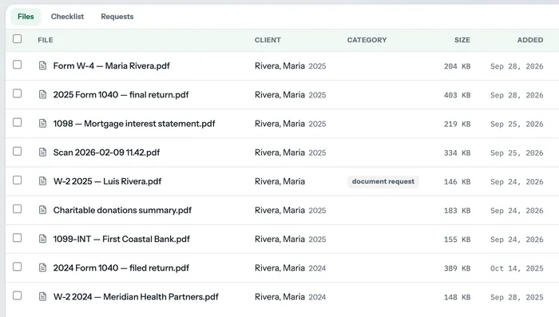Check the 2024 Form 1040 filed return row

[17, 267]
